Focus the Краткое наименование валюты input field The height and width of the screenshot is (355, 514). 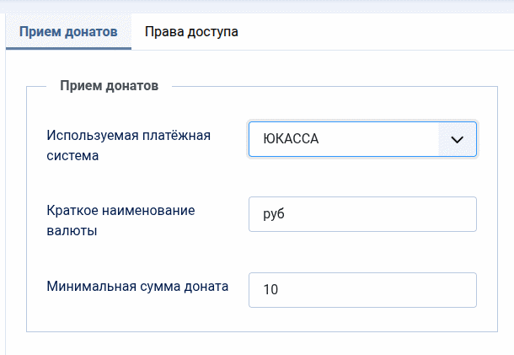click(x=362, y=214)
